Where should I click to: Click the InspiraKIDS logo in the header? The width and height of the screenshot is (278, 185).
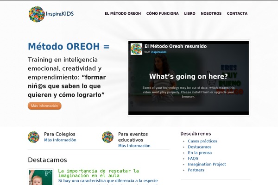[x=51, y=14]
